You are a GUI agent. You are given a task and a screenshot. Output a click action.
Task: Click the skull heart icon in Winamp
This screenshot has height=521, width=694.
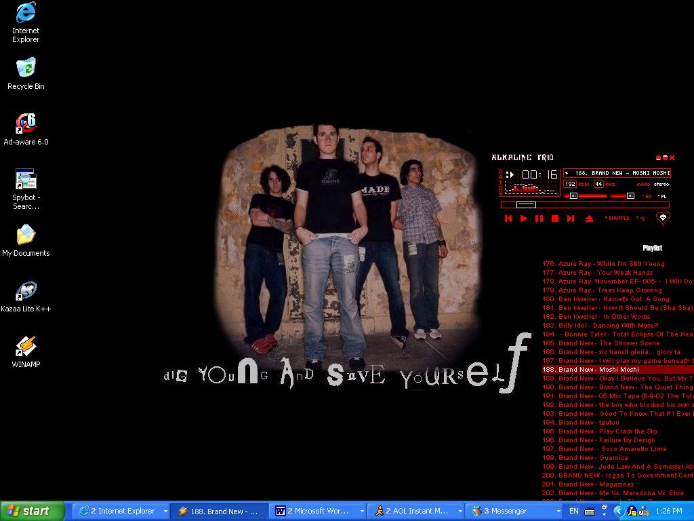point(663,218)
